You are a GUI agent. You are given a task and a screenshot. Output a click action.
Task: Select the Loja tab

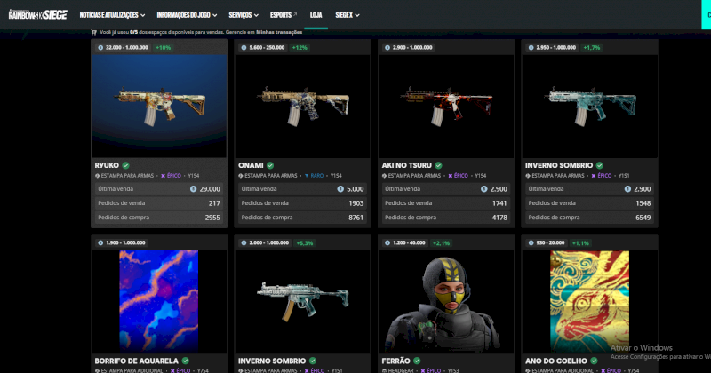click(316, 15)
